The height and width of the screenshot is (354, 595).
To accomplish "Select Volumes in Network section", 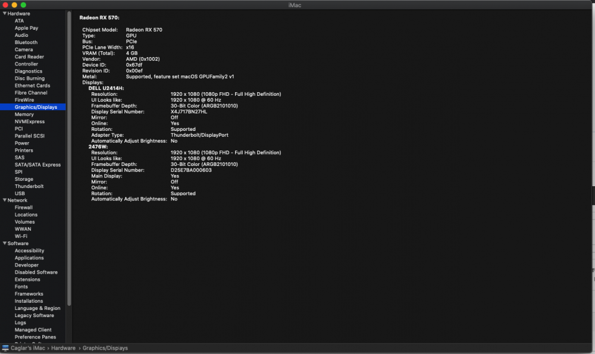I will [x=24, y=222].
